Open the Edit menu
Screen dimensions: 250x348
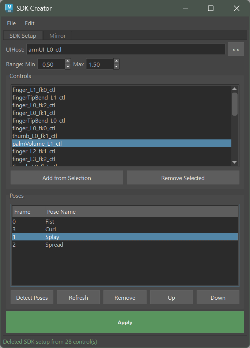(x=30, y=23)
